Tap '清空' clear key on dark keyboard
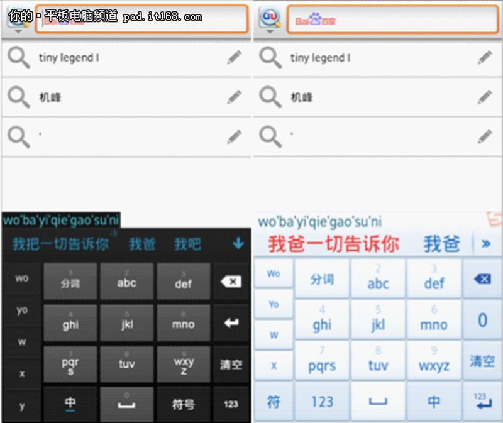The width and height of the screenshot is (503, 423). 231,365
